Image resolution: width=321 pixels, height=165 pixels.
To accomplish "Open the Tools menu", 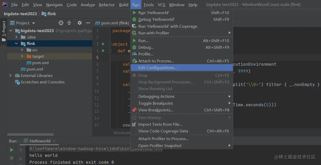I will coord(149,5).
